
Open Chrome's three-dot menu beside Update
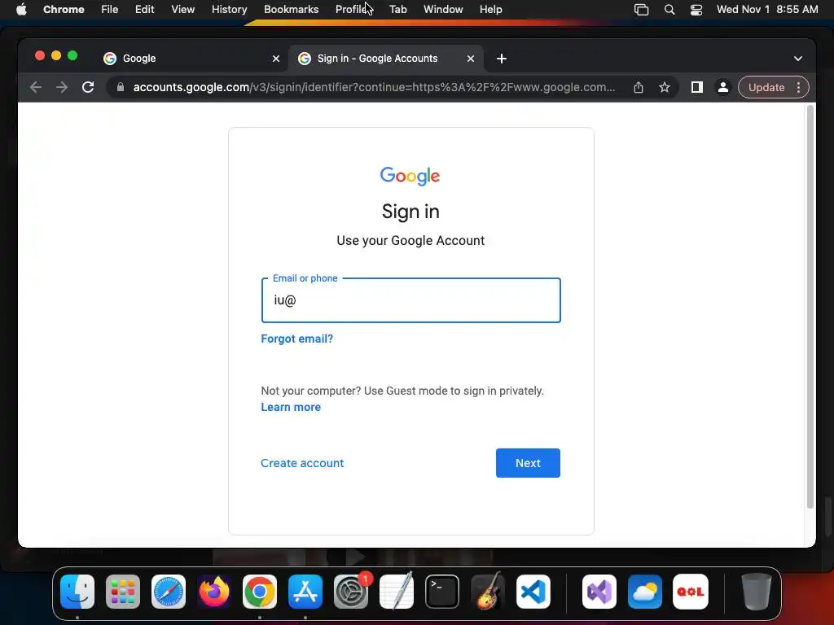point(798,87)
